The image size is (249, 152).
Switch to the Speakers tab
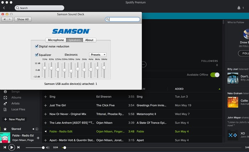74,40
